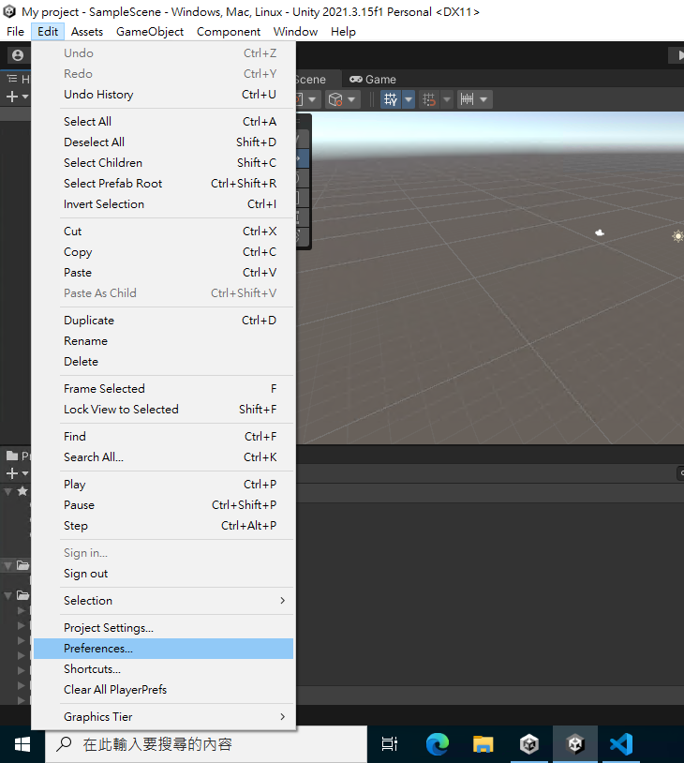Open the GameObject menu
This screenshot has width=684, height=763.
click(x=150, y=32)
